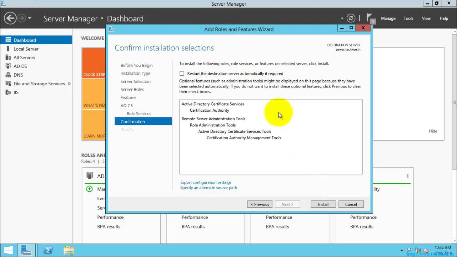This screenshot has width=457, height=257.
Task: Open PowerShell from the taskbar
Action: (48, 250)
